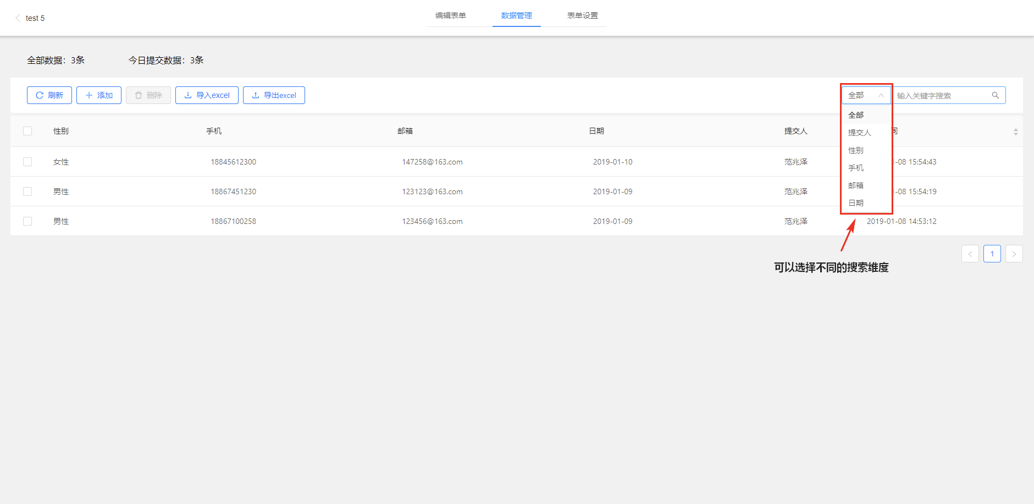This screenshot has width=1034, height=504.
Task: Focus the keyword search input field
Action: pyautogui.click(x=948, y=95)
